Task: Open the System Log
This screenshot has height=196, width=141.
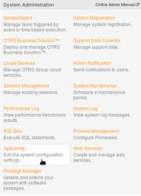Action: click(86, 109)
